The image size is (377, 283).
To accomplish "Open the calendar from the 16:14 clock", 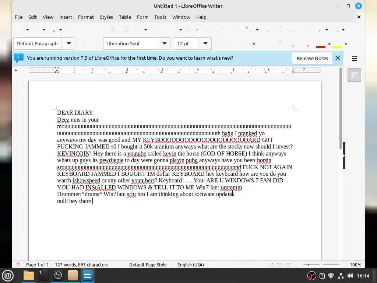I will 363,276.
